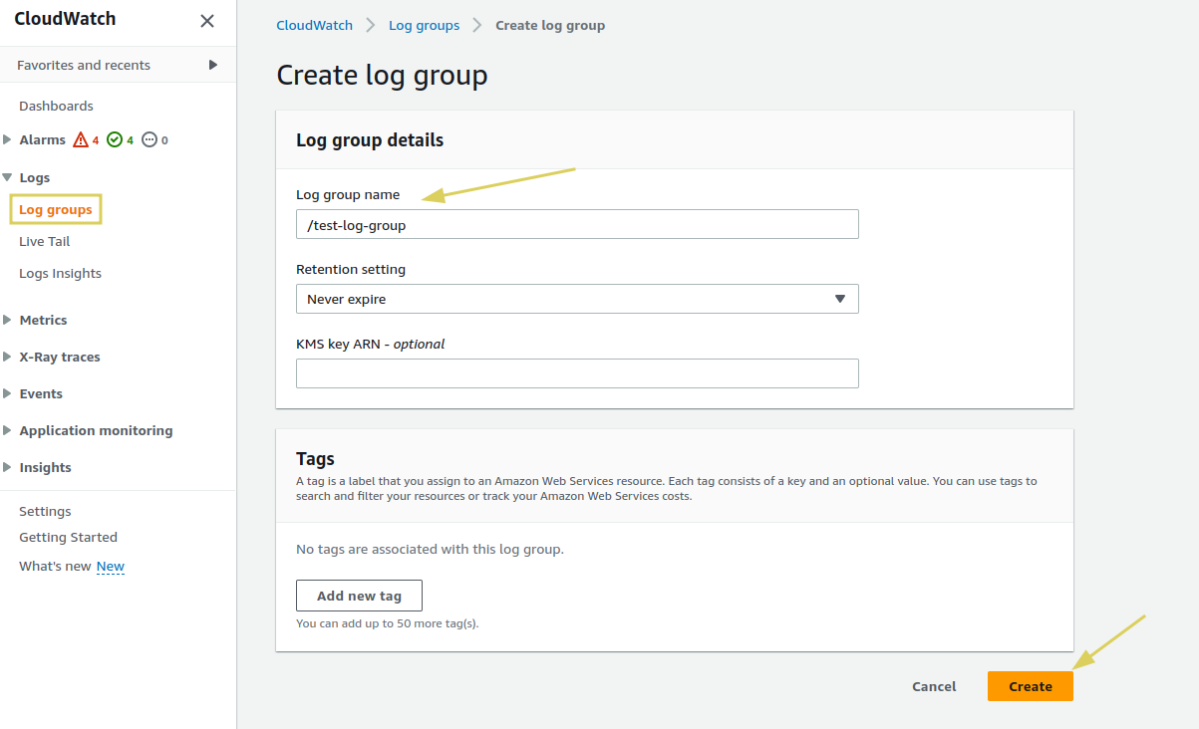Open Settings in the sidebar
1199x729 pixels.
pyautogui.click(x=45, y=511)
